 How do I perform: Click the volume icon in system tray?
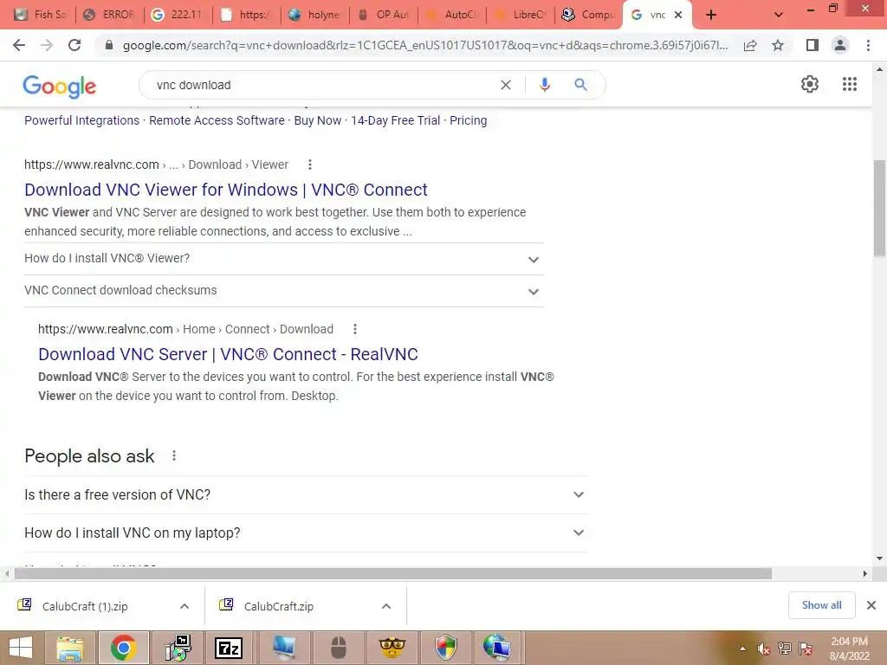(x=763, y=649)
